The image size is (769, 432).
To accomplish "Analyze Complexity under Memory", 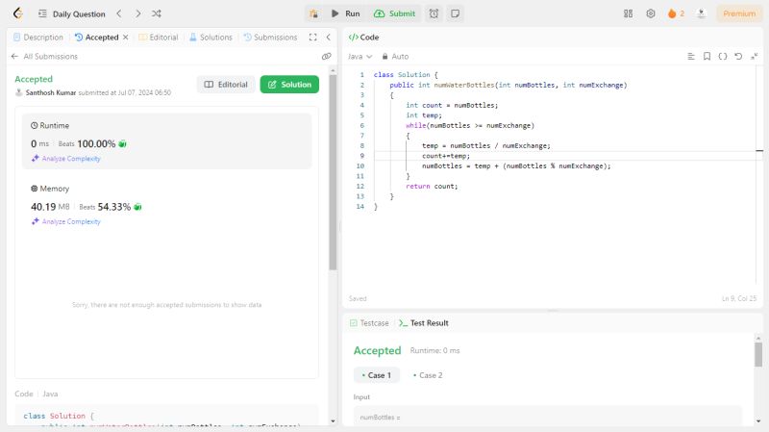I will (x=66, y=221).
